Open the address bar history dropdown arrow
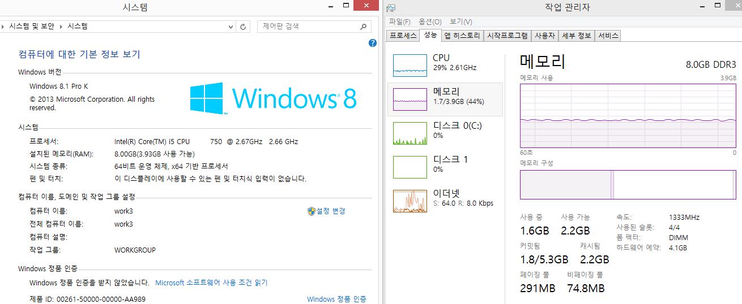742x304 pixels. tap(231, 27)
